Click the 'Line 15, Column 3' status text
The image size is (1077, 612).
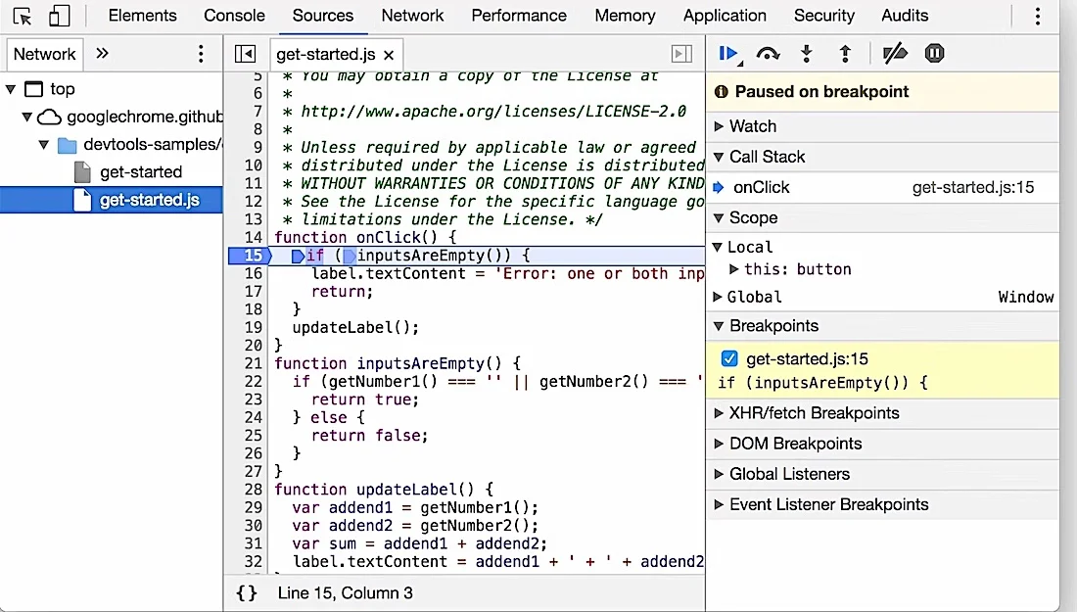pyautogui.click(x=346, y=592)
